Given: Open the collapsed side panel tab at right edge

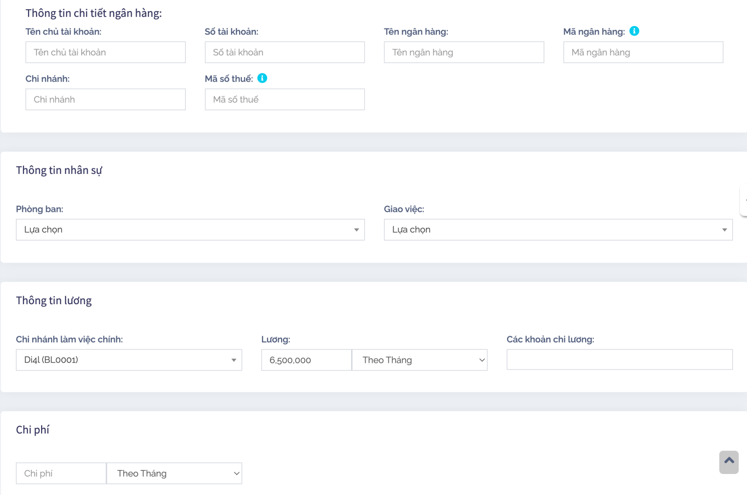Looking at the screenshot, I should (x=744, y=201).
